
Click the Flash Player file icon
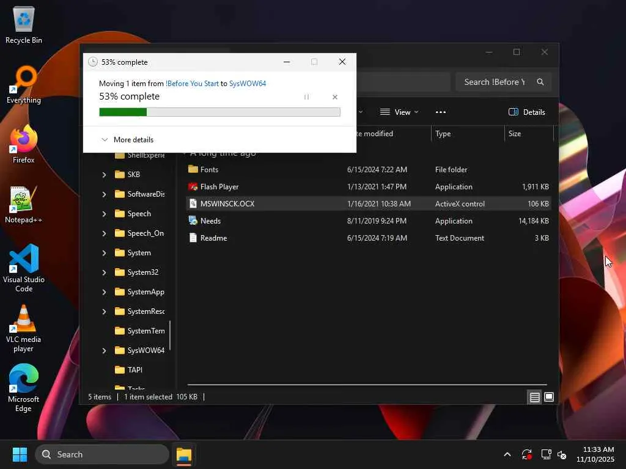tap(193, 187)
